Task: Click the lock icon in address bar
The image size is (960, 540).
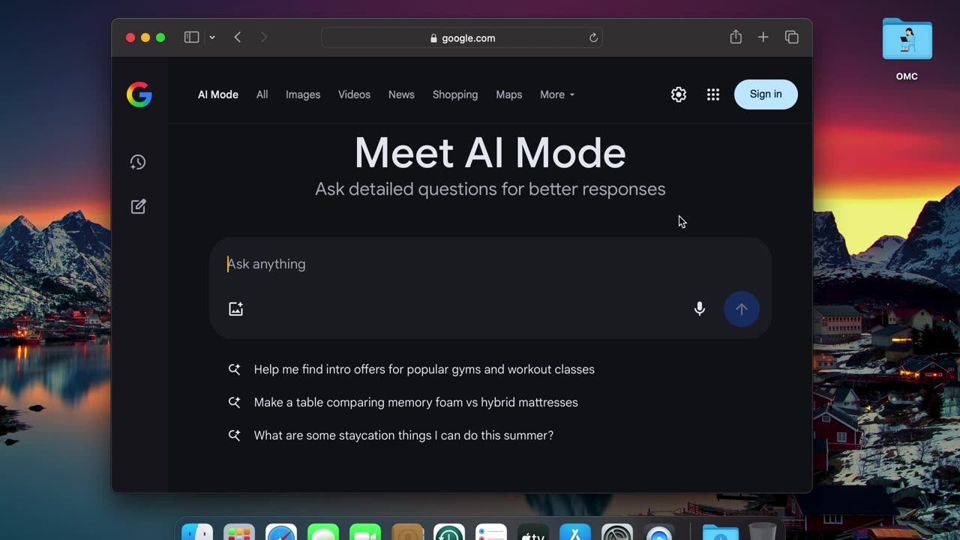Action: 433,38
